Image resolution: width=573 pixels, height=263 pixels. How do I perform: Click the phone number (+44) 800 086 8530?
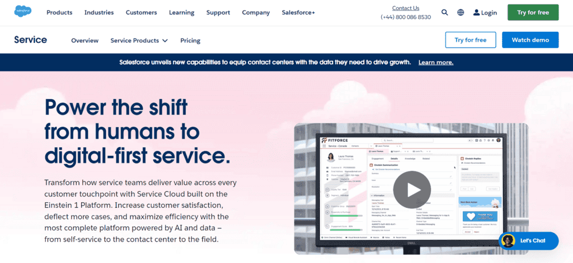[x=406, y=17]
